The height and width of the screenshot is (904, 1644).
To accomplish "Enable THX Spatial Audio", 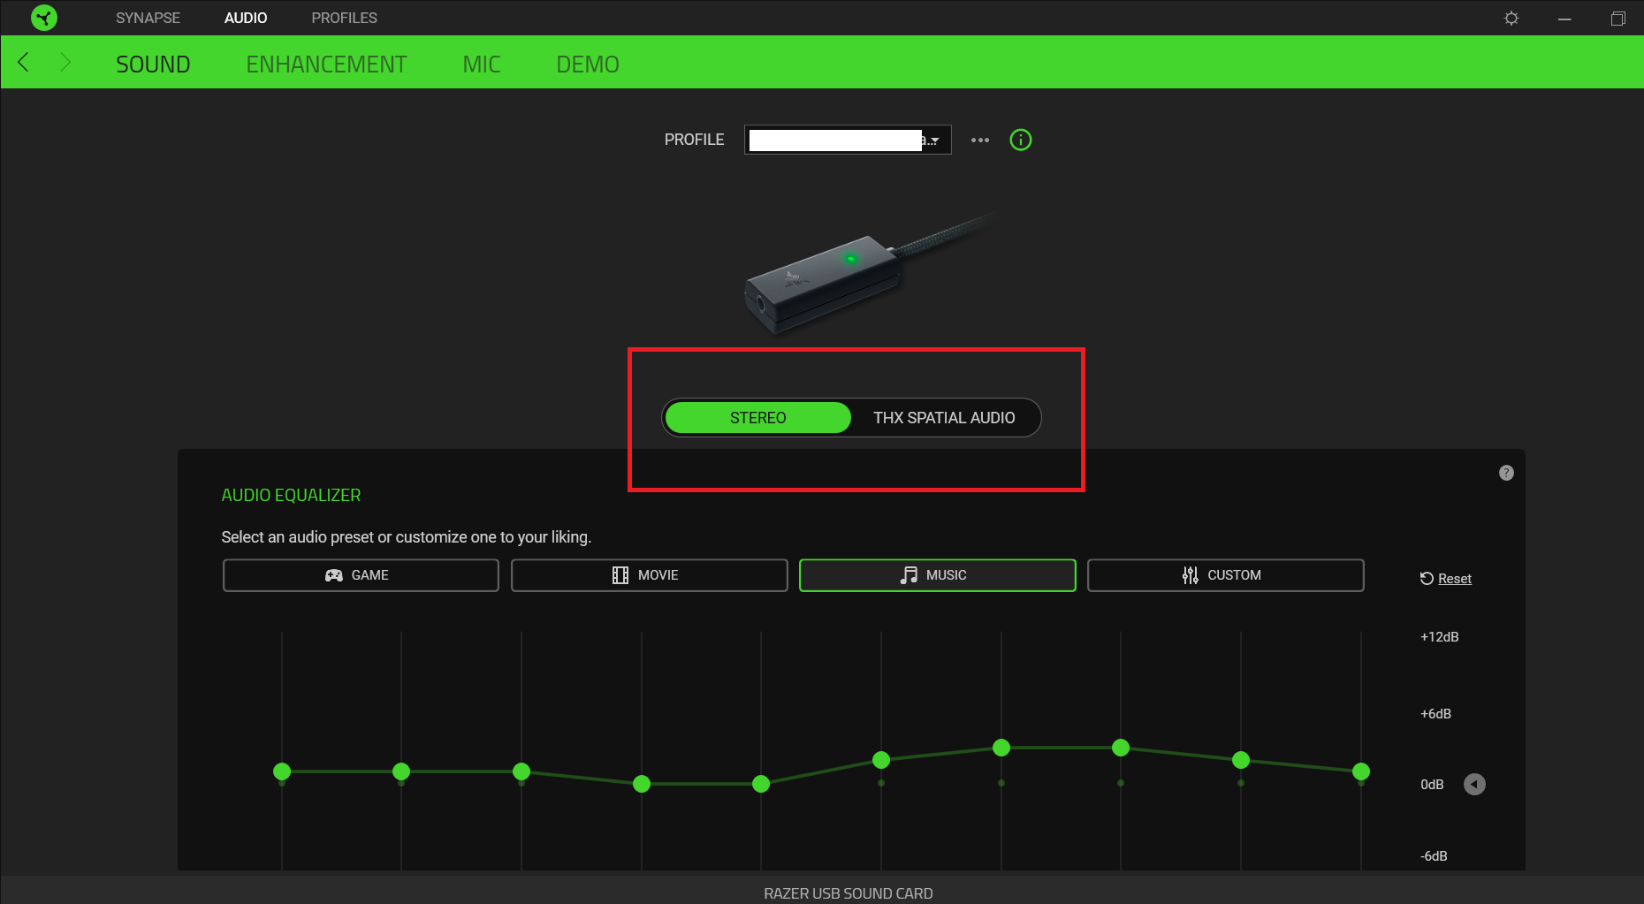I will pyautogui.click(x=944, y=418).
